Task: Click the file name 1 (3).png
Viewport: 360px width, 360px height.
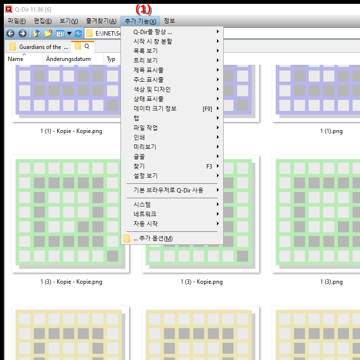Action: pos(331,282)
